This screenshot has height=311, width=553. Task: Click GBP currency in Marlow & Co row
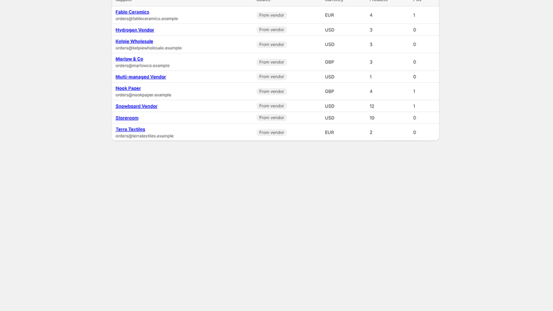tap(329, 62)
